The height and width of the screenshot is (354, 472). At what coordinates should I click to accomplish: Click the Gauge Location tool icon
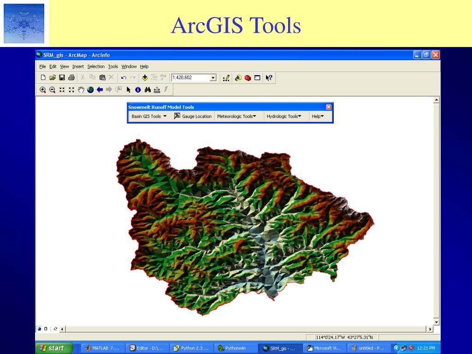coord(177,116)
